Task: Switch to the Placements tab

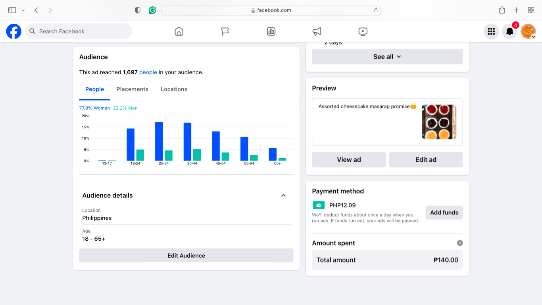Action: pos(132,89)
